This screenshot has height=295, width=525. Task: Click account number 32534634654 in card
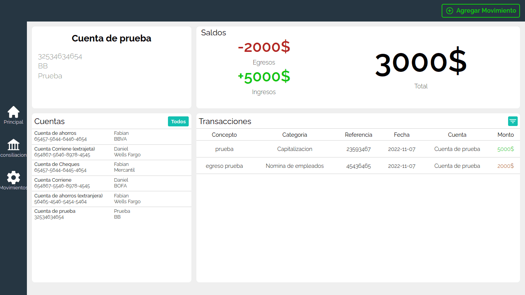(60, 56)
